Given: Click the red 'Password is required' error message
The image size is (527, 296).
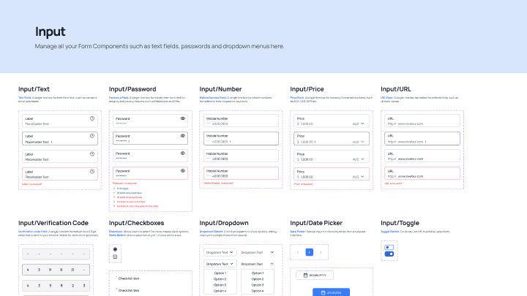Looking at the screenshot, I should (x=125, y=183).
